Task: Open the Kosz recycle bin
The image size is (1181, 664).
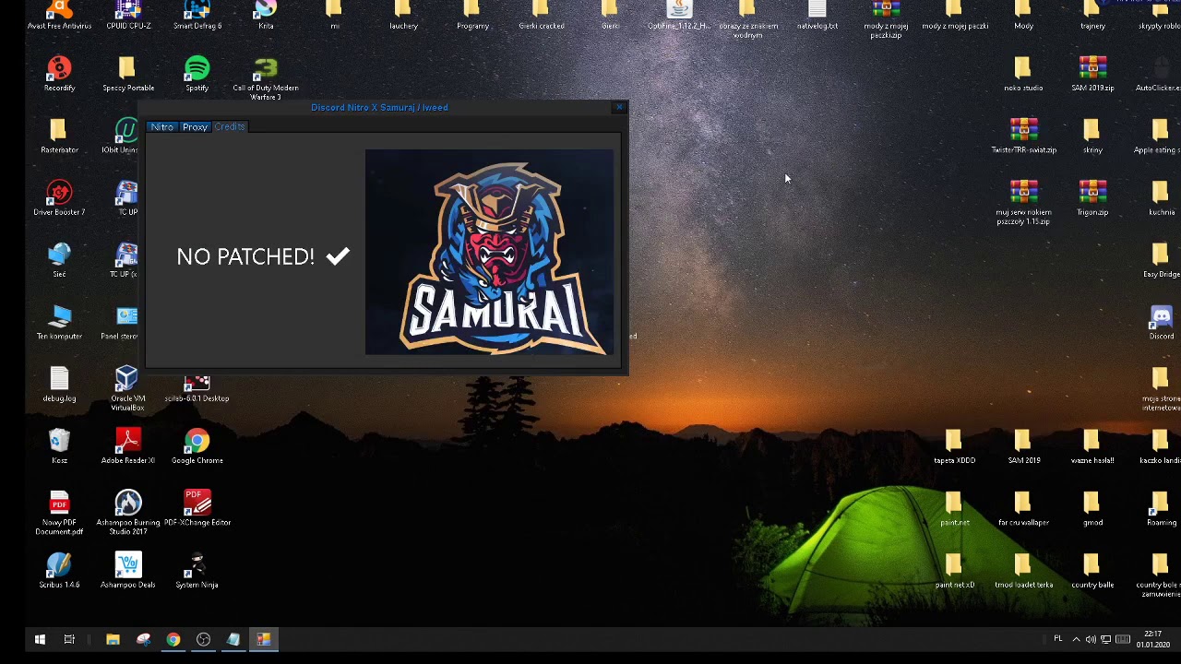Action: [59, 447]
